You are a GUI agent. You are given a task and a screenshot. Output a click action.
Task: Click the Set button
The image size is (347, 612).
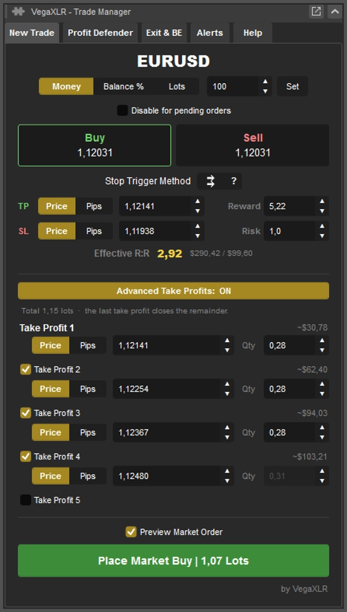point(292,86)
